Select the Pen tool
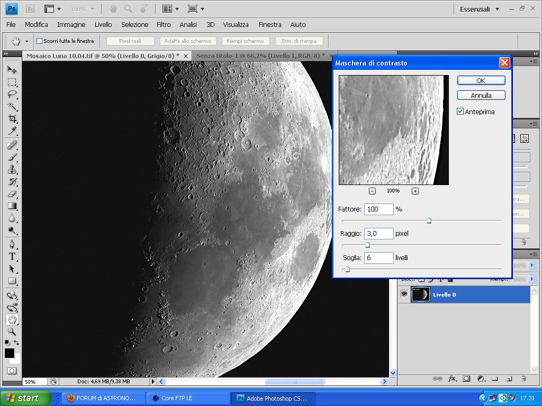542x406 pixels. tap(12, 244)
